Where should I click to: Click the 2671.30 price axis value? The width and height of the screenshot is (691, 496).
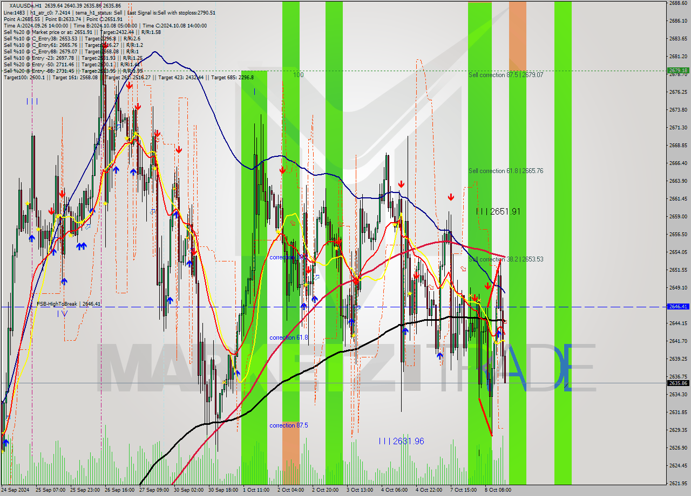(678, 127)
